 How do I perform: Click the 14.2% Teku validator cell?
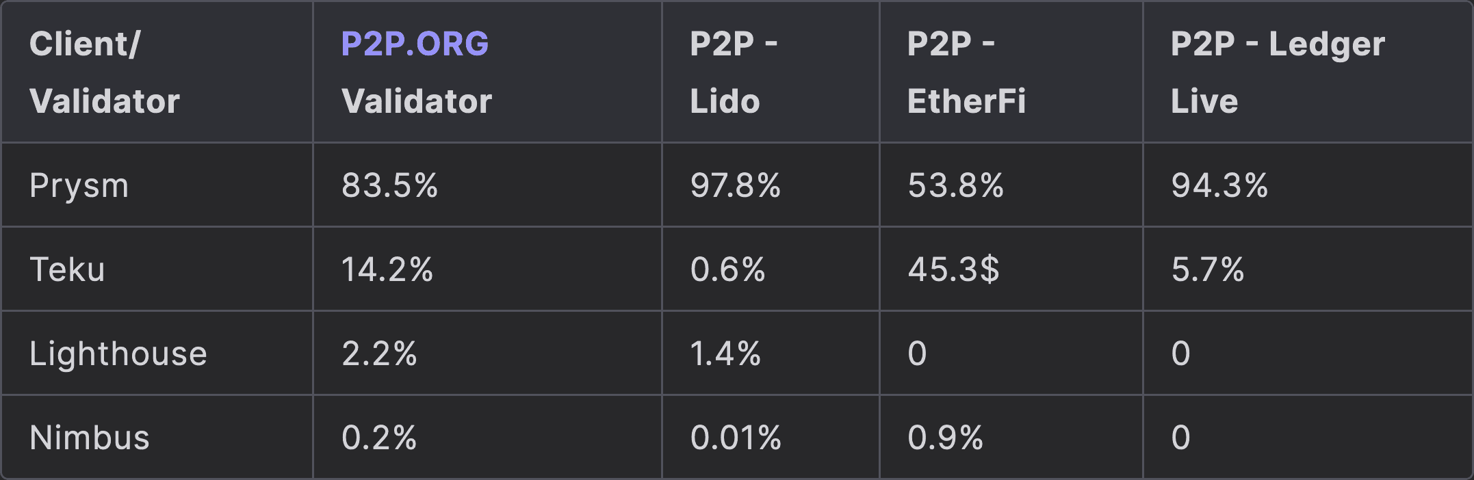pyautogui.click(x=387, y=269)
